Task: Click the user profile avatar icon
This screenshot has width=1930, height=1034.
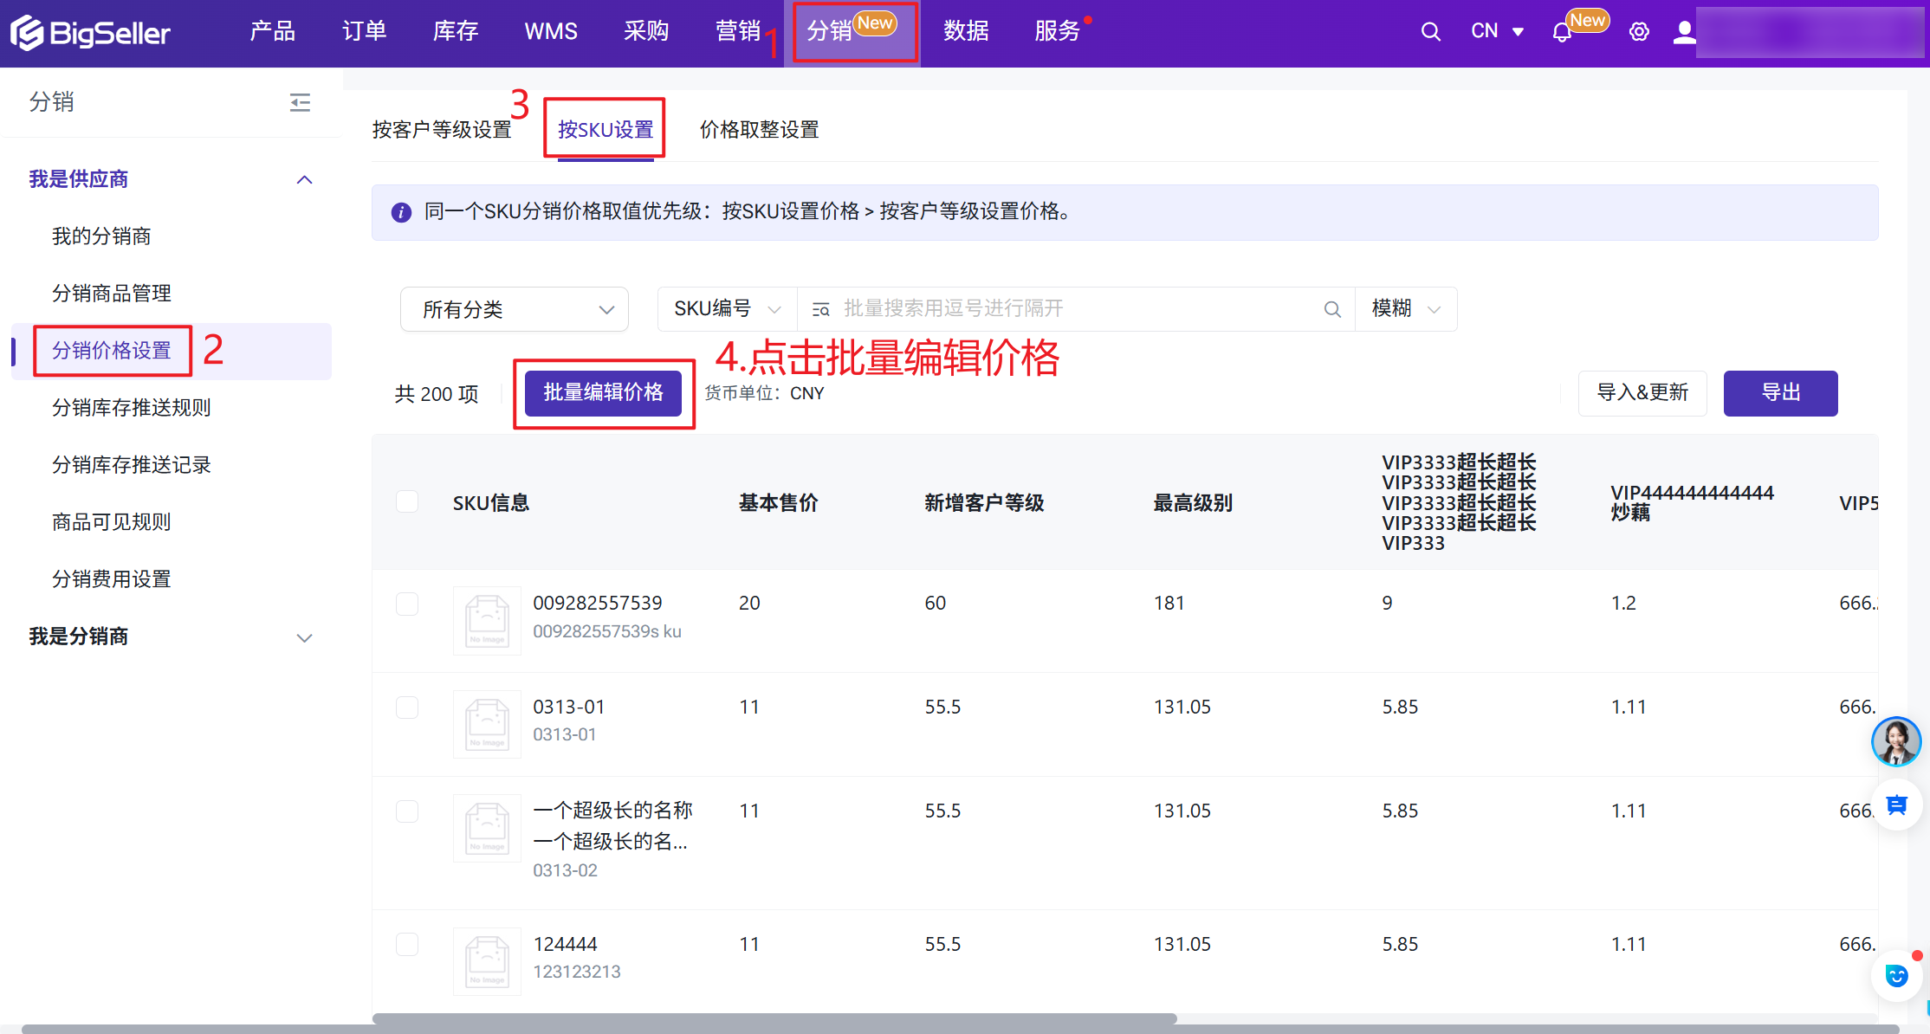Action: [1683, 32]
